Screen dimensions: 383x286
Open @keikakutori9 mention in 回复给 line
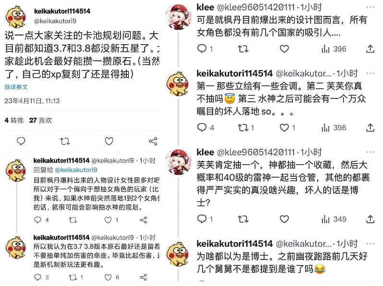(76, 170)
